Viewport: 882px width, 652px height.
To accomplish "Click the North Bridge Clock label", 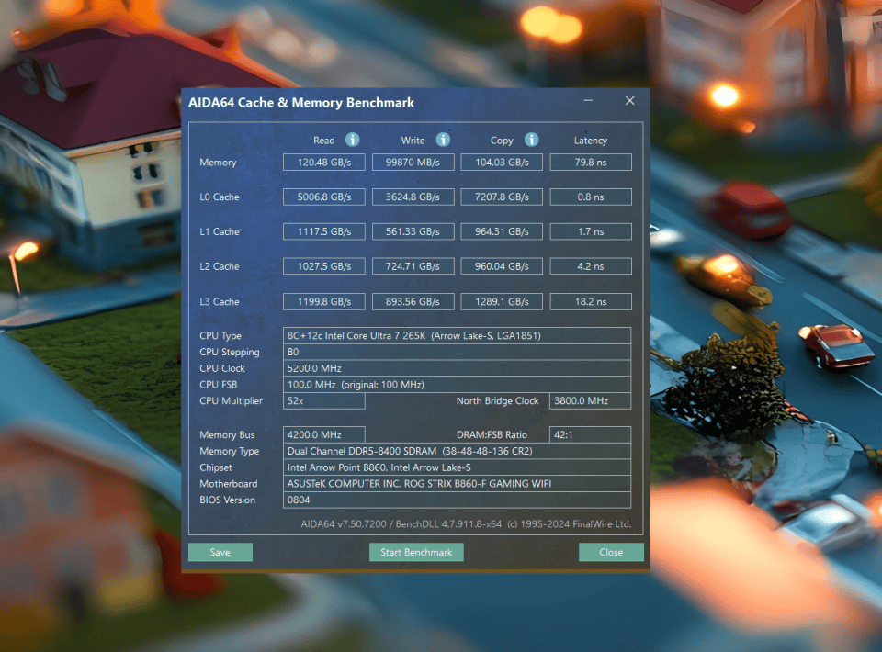I will click(x=497, y=400).
